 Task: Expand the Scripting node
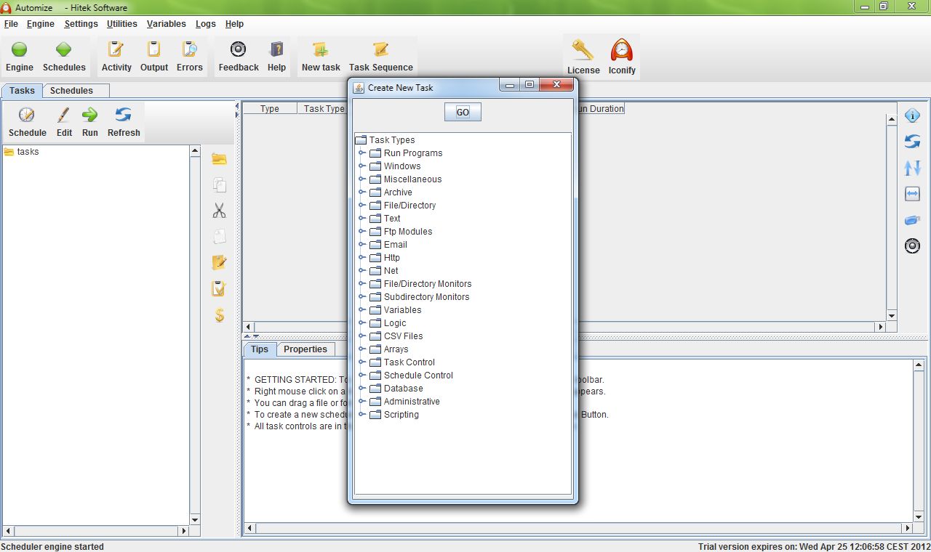click(362, 415)
